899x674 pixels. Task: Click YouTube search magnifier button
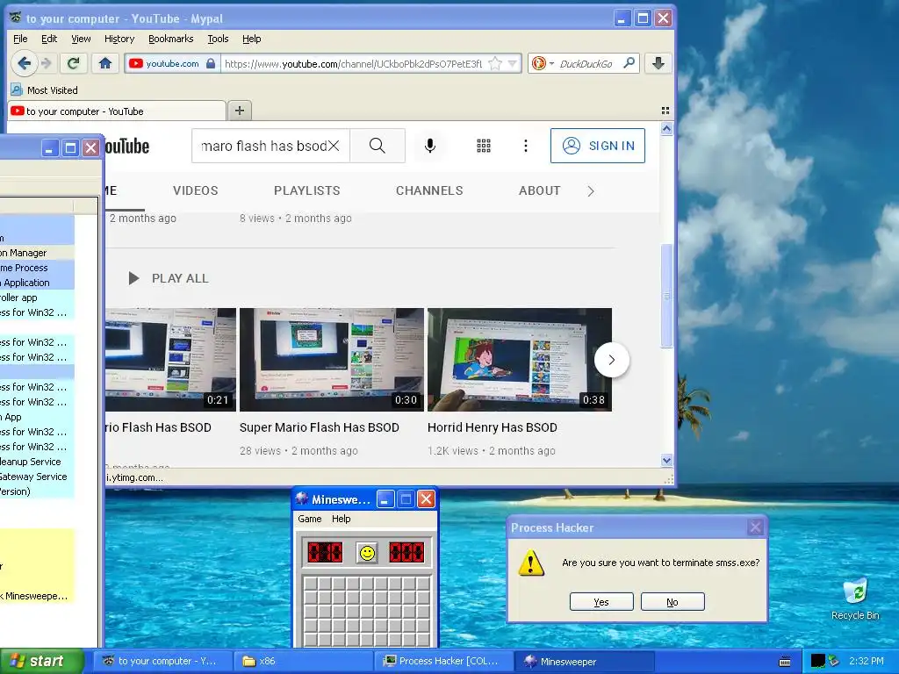point(378,146)
